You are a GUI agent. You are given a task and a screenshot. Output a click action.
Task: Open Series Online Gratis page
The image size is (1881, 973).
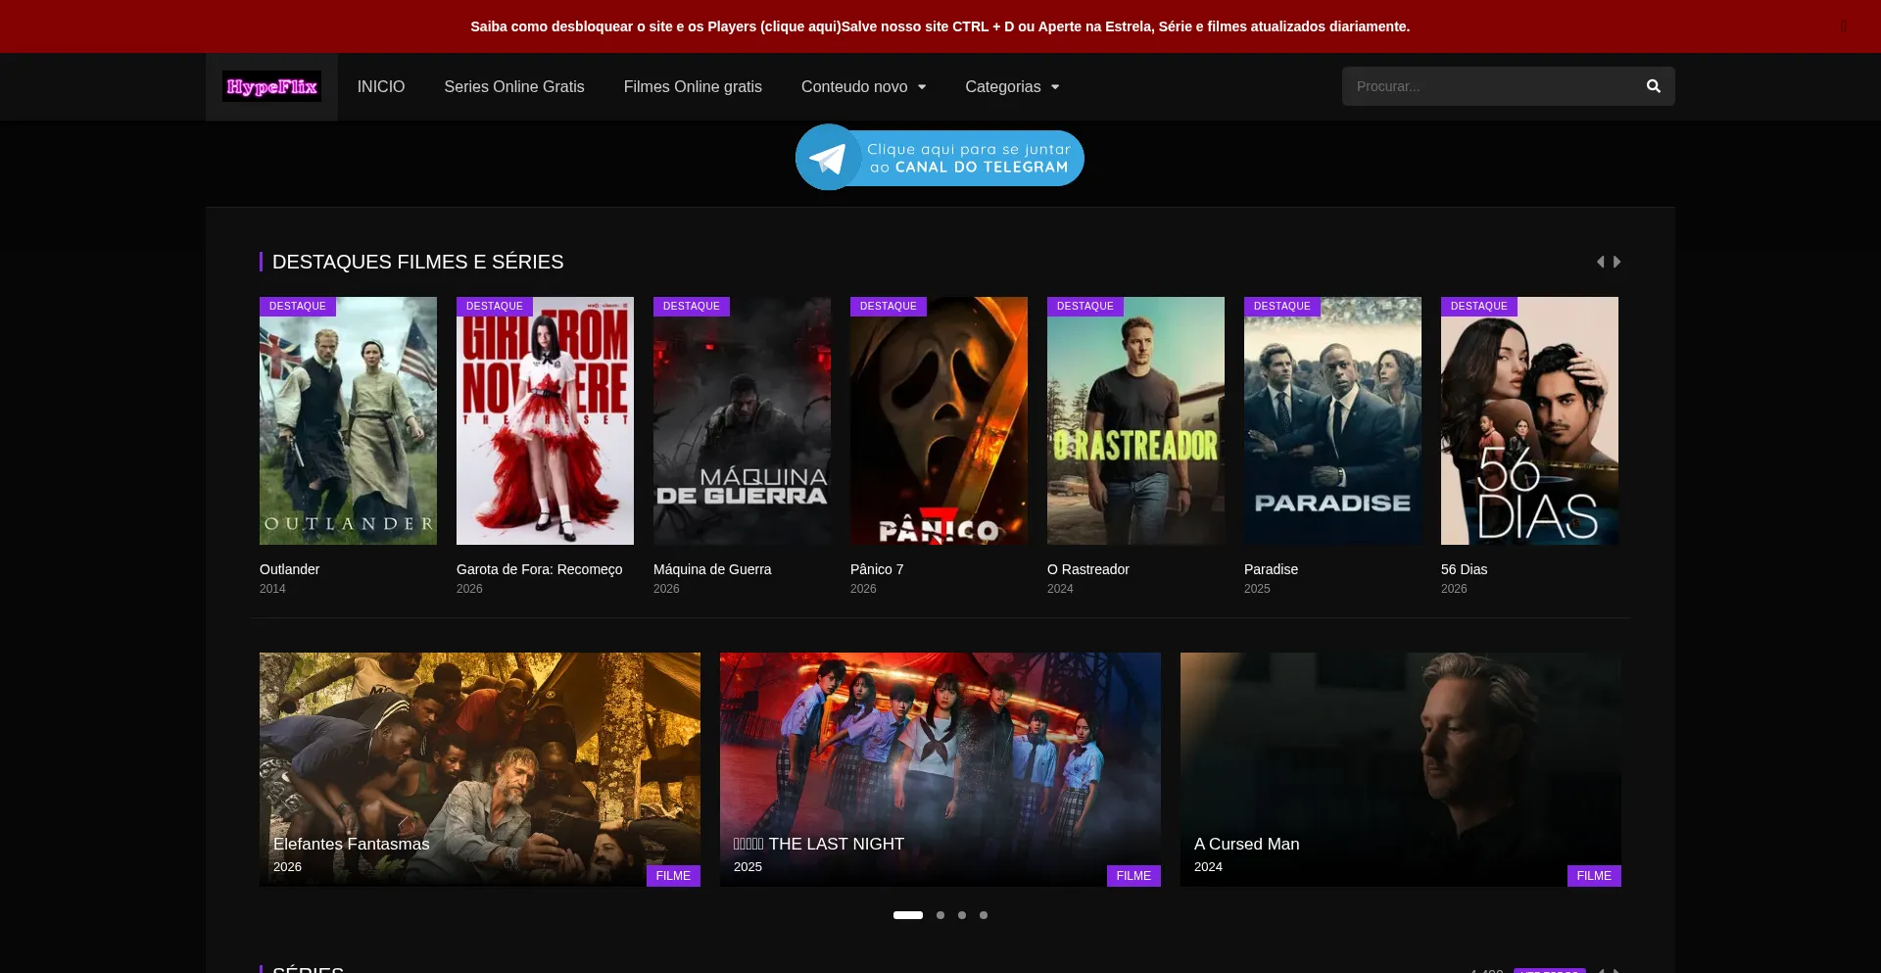pos(514,86)
